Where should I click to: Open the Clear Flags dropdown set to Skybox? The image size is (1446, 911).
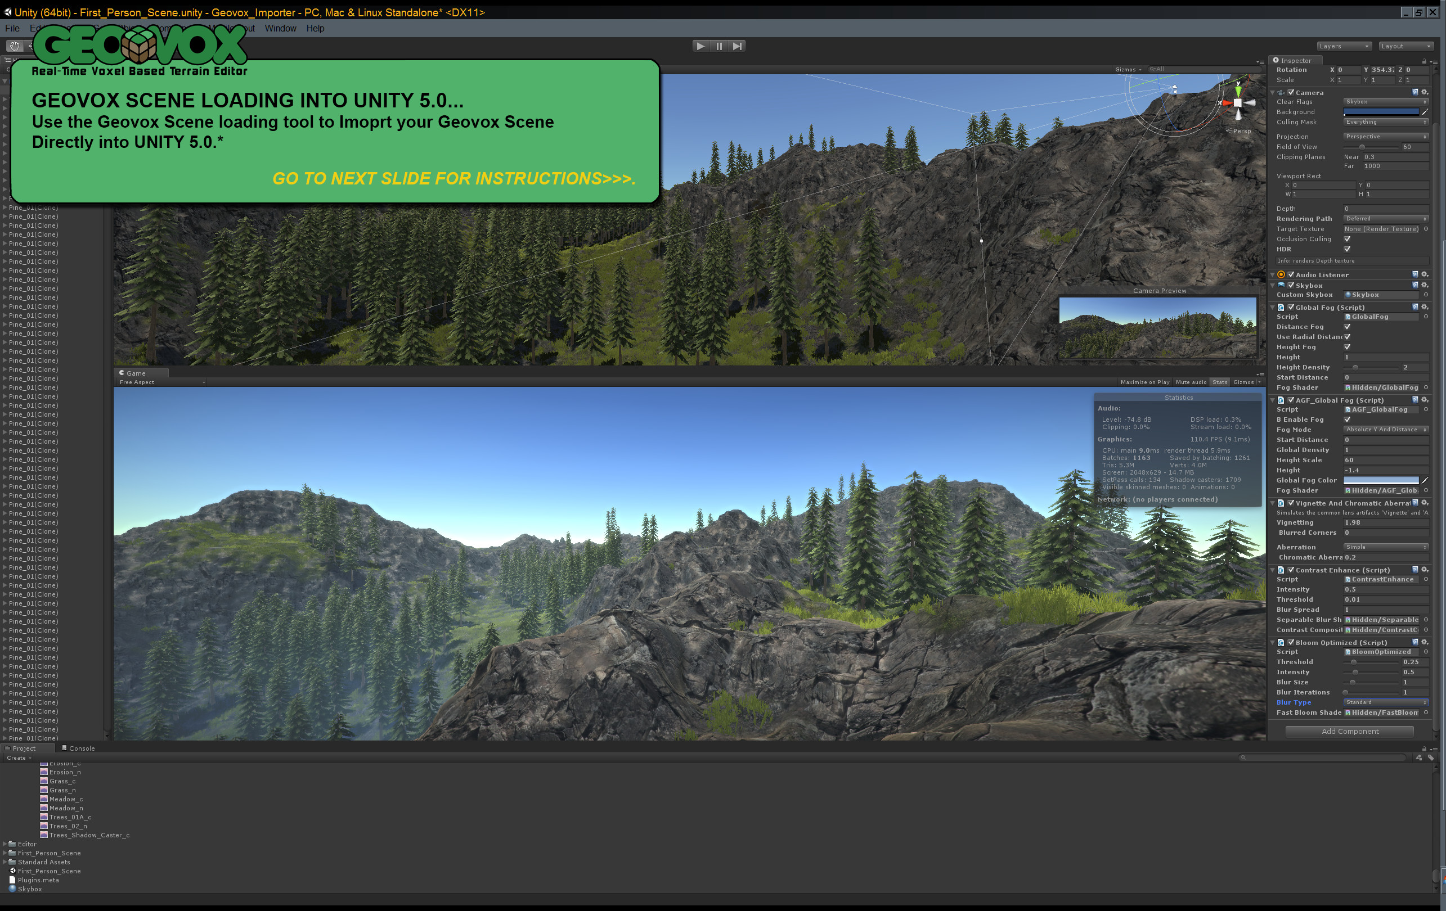1386,102
